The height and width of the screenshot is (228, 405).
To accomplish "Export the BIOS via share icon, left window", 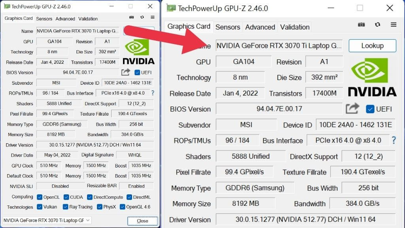I will point(126,72).
